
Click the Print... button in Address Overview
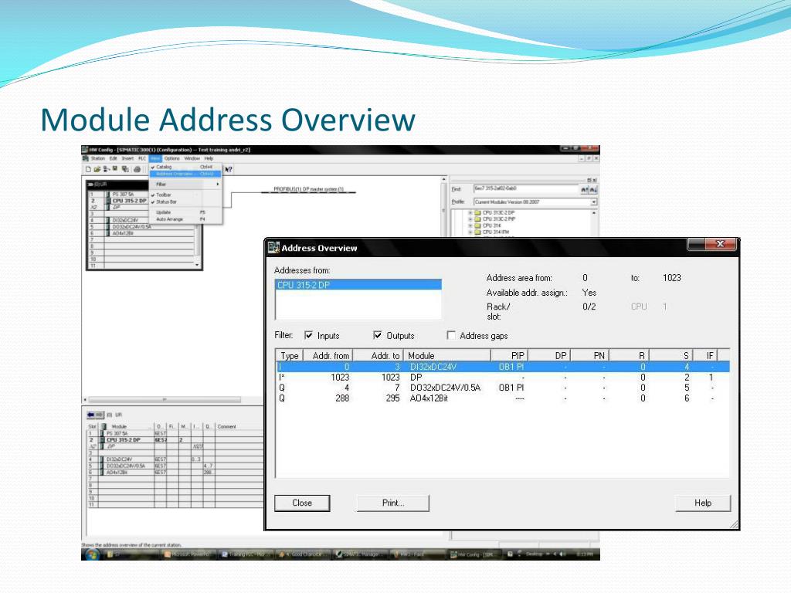coord(393,503)
